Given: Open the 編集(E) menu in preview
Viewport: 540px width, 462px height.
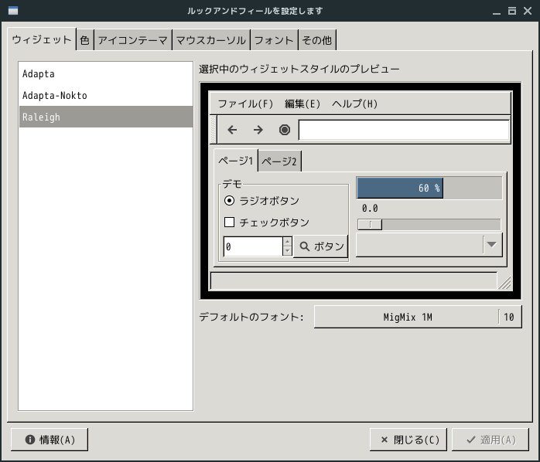Looking at the screenshot, I should point(302,104).
